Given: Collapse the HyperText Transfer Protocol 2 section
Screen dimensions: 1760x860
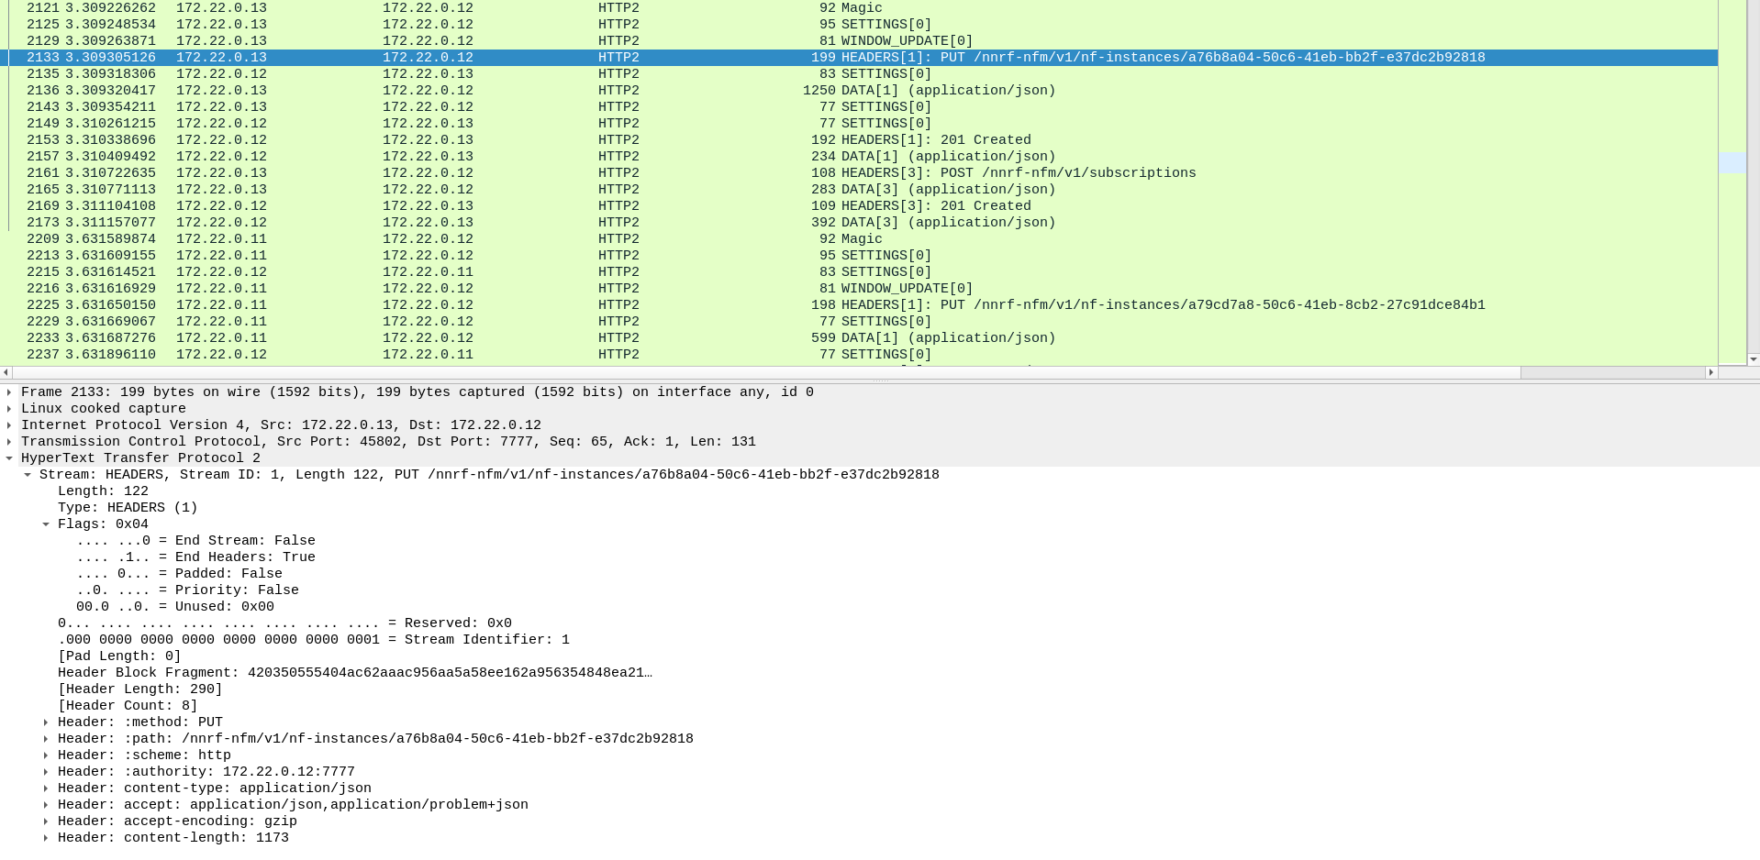Looking at the screenshot, I should click(x=9, y=458).
